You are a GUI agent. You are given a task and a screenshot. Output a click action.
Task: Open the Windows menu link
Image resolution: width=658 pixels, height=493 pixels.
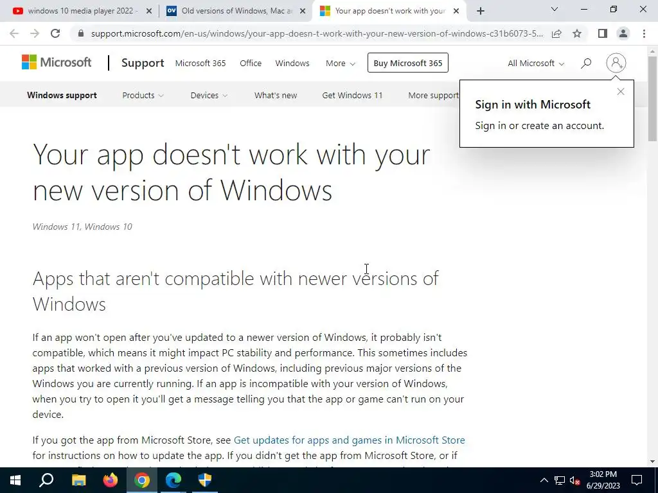tap(292, 64)
